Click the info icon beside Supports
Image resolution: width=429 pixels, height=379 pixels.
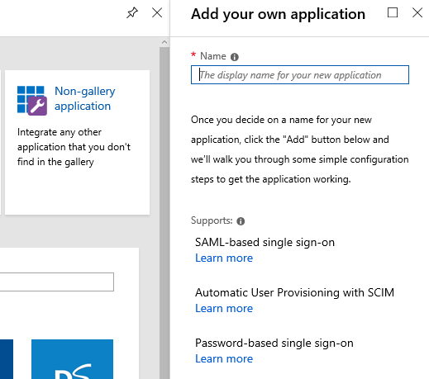[x=241, y=221]
